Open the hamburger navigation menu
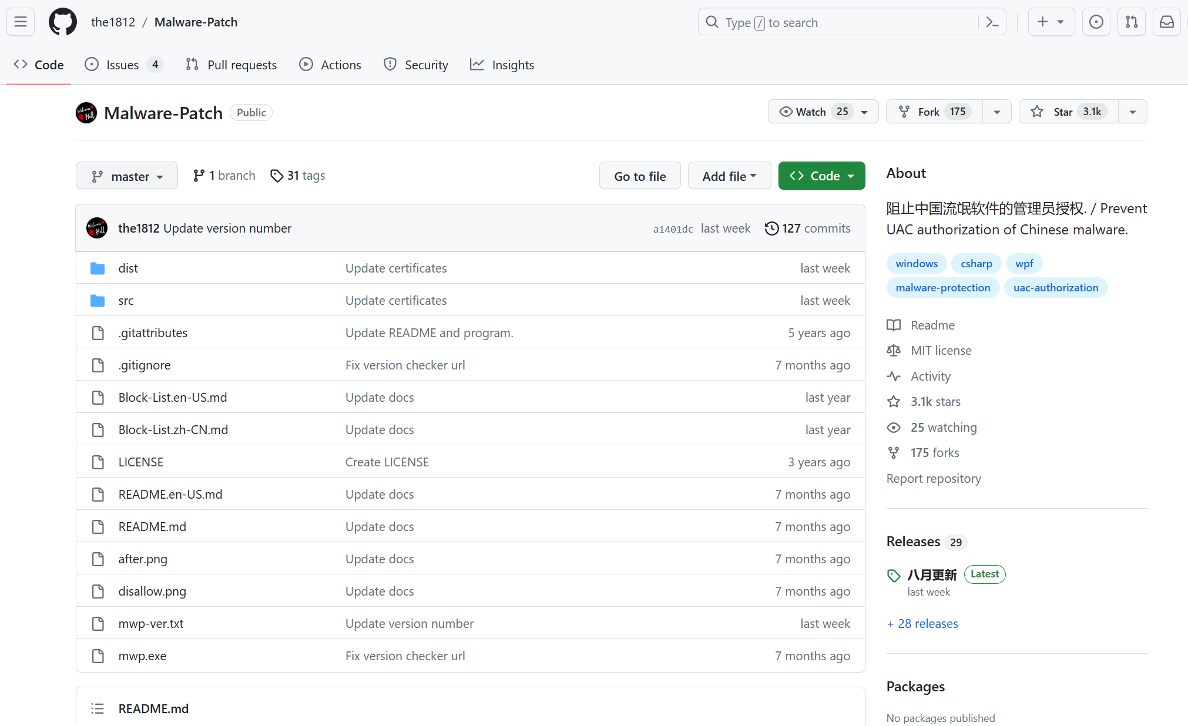The image size is (1188, 726). click(21, 22)
